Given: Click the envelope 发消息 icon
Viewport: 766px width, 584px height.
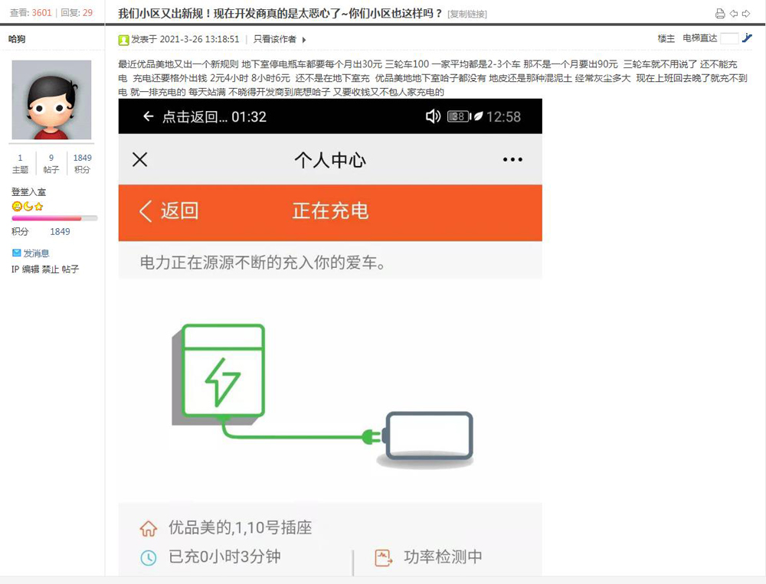Looking at the screenshot, I should coord(17,253).
